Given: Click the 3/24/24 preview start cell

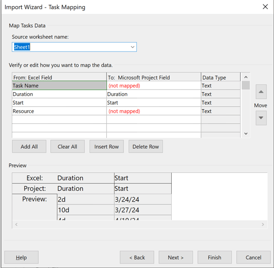Looking at the screenshot, I should click(x=143, y=199).
